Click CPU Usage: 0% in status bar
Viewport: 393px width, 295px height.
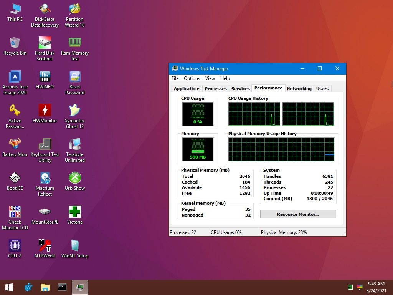pos(226,232)
